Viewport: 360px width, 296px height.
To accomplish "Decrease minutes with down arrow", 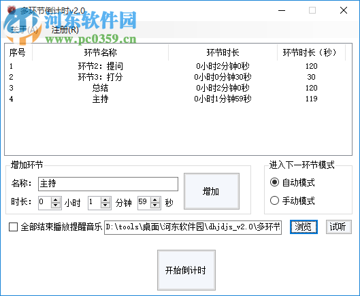I will click(x=105, y=205).
